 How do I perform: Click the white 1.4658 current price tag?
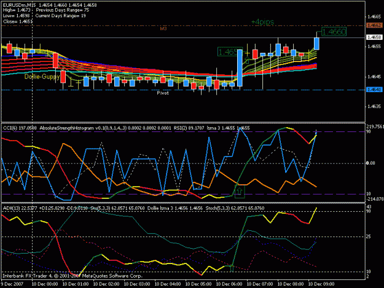(x=374, y=37)
